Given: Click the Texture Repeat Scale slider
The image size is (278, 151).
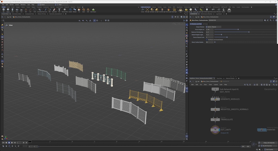Looking at the screenshot, I should [x=245, y=37].
